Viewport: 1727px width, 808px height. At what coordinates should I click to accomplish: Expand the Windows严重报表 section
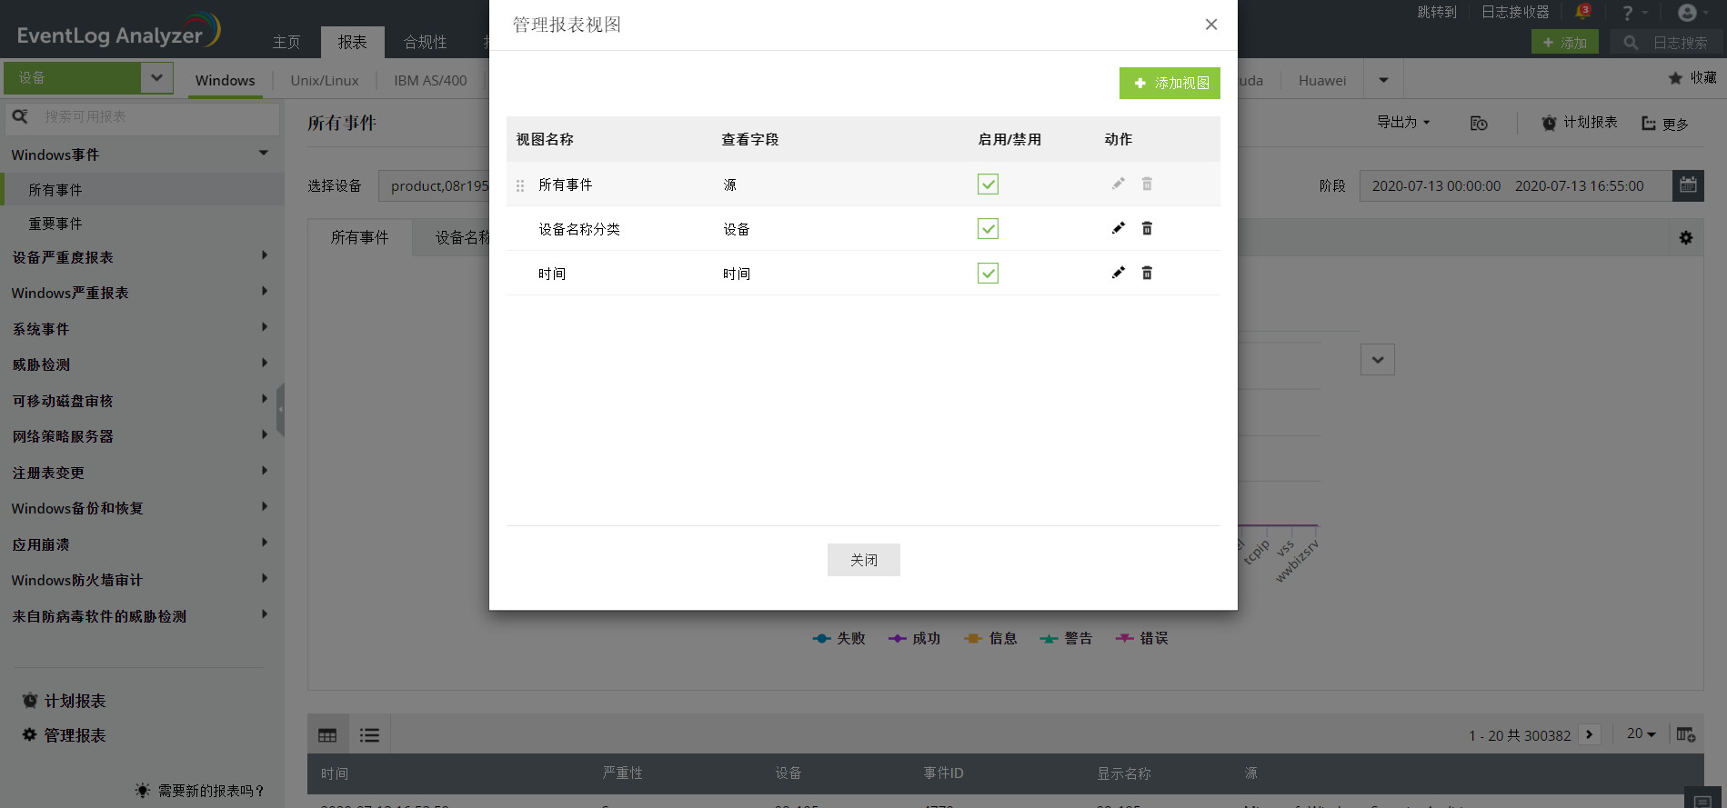(x=265, y=292)
